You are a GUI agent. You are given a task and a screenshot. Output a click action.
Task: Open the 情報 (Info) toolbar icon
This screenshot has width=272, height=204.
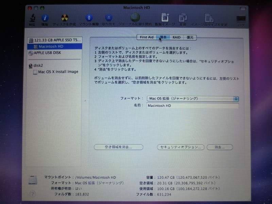(45, 18)
